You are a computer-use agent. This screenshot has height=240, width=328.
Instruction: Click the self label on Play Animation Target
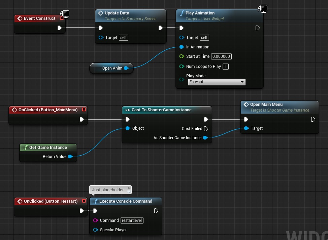pos(204,38)
